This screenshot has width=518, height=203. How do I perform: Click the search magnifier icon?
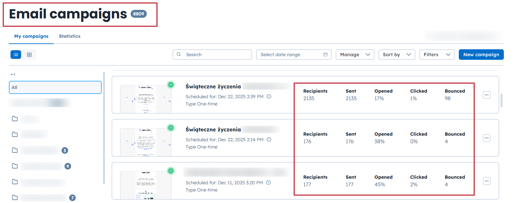(x=179, y=55)
